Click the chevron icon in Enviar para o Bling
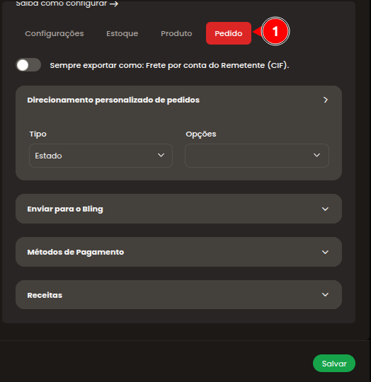Viewport: 371px width, 382px height. tap(325, 209)
